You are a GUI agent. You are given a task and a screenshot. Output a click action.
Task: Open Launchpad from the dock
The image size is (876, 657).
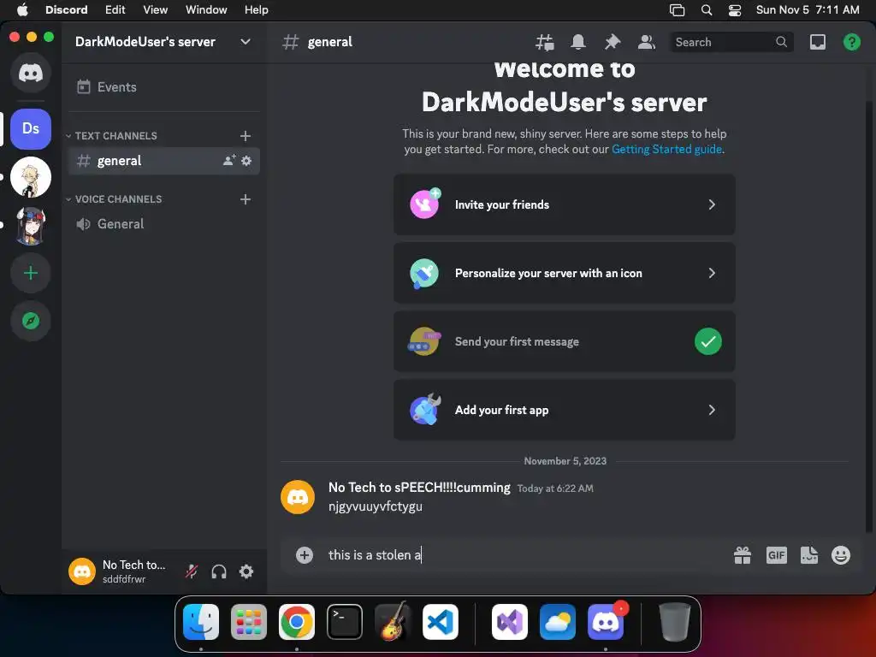[x=249, y=622]
